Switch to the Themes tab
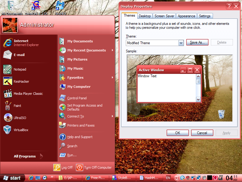This screenshot has height=182, width=242. [x=129, y=16]
